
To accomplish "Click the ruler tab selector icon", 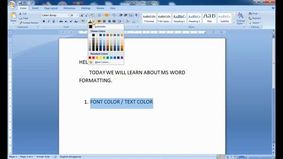I will pyautogui.click(x=10, y=32).
